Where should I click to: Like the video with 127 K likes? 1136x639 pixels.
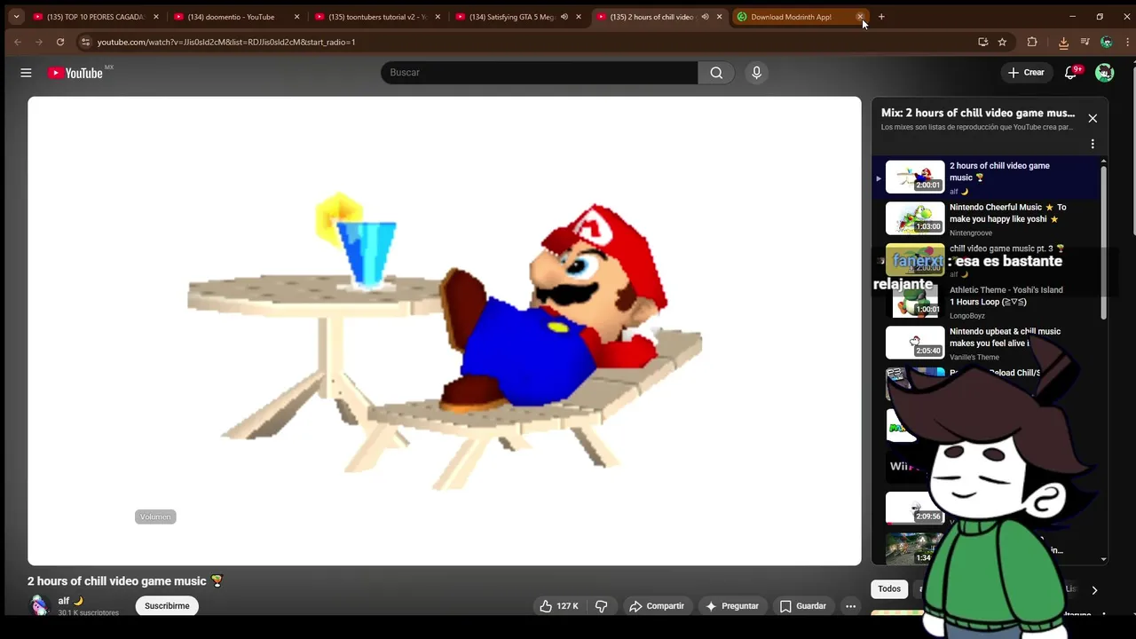pos(558,606)
